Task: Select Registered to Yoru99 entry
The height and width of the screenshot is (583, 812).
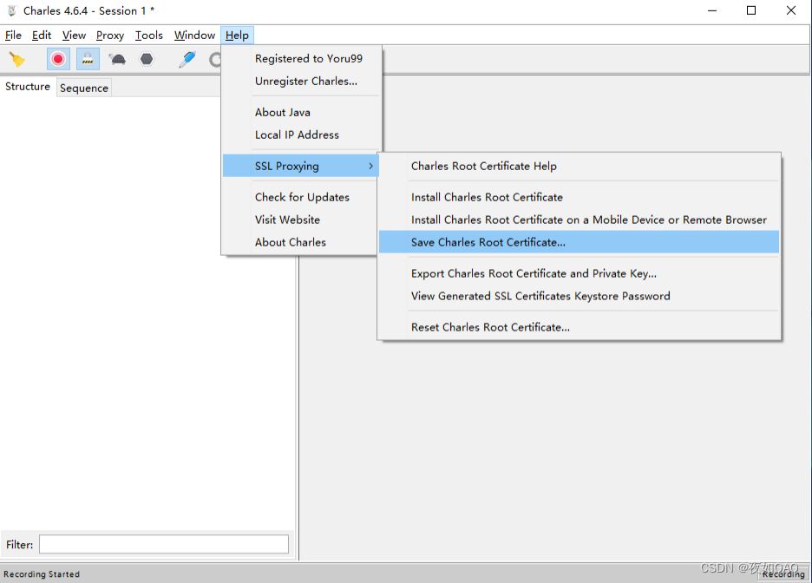Action: (302, 58)
